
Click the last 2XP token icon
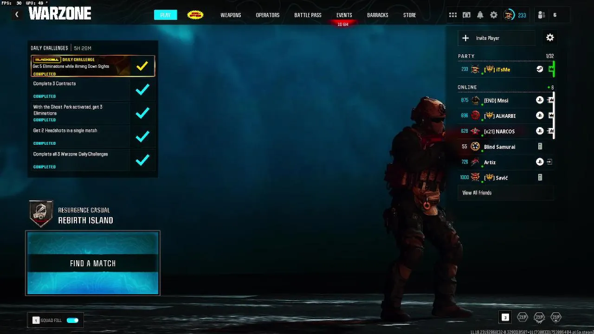click(555, 317)
